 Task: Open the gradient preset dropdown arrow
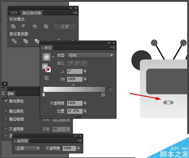click(53, 57)
